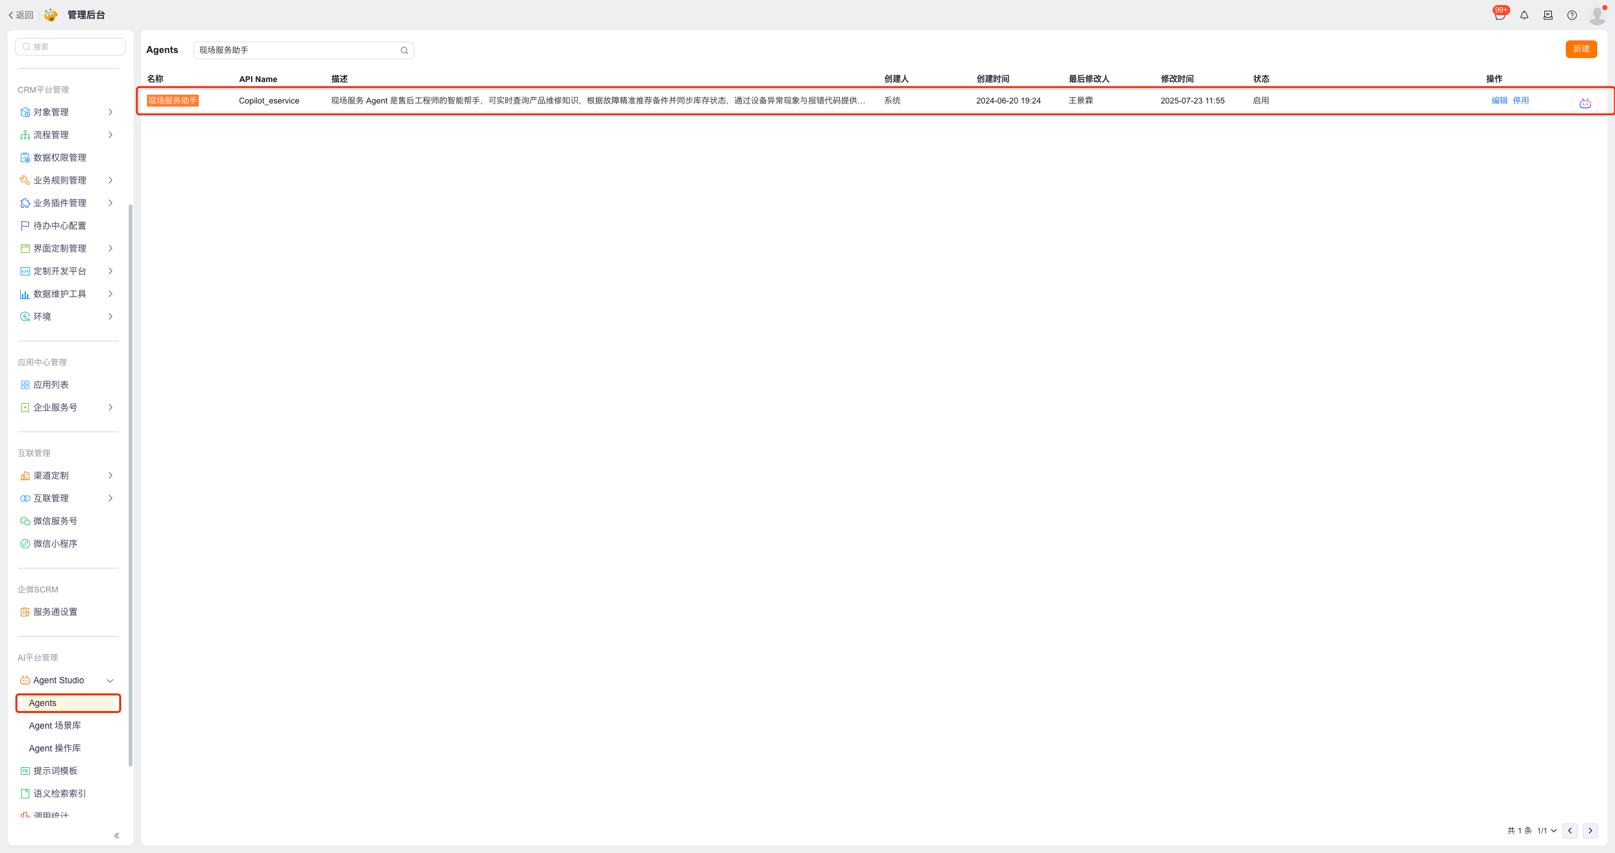Open the 1/1 page selector dropdown
This screenshot has height=853, width=1615.
point(1547,830)
